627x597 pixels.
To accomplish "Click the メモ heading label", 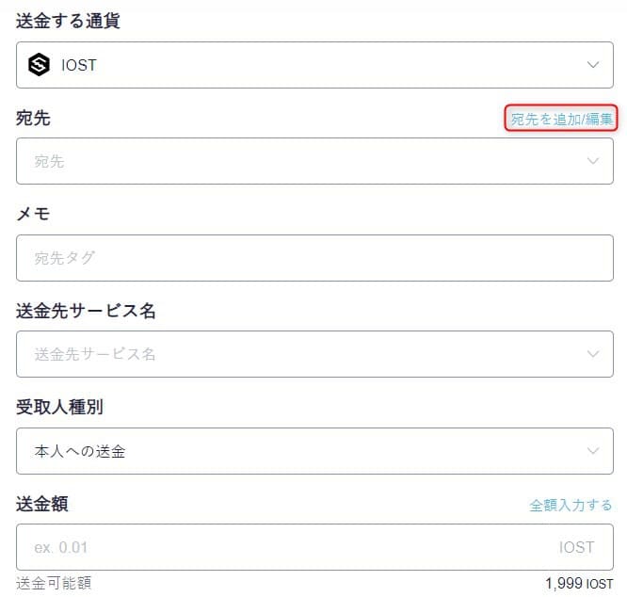I will pos(33,214).
